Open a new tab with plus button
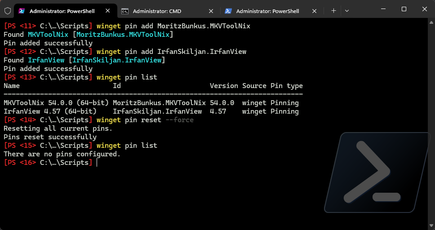The width and height of the screenshot is (435, 230). coord(333,11)
